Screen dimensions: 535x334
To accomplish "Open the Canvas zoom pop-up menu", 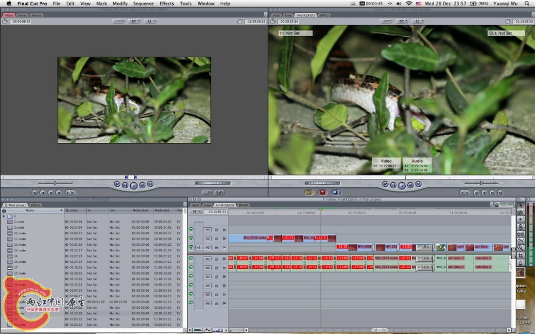I will pyautogui.click(x=386, y=21).
